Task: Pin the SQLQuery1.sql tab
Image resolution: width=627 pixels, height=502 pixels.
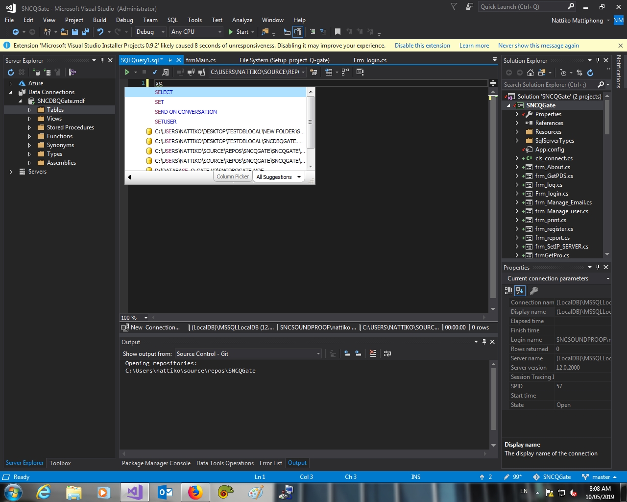Action: (x=170, y=60)
